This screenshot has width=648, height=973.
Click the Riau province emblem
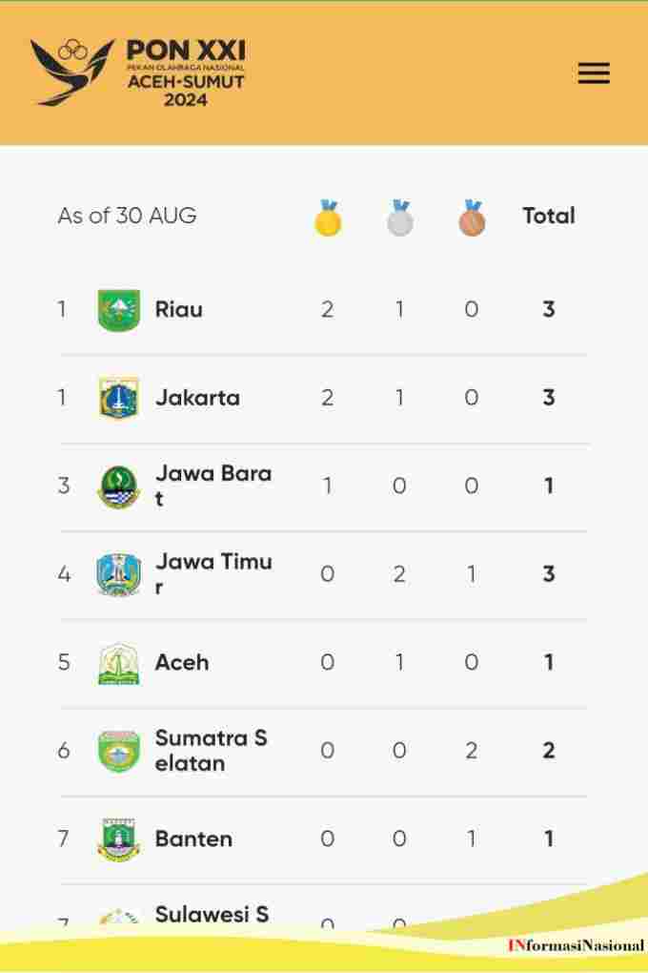pos(119,310)
